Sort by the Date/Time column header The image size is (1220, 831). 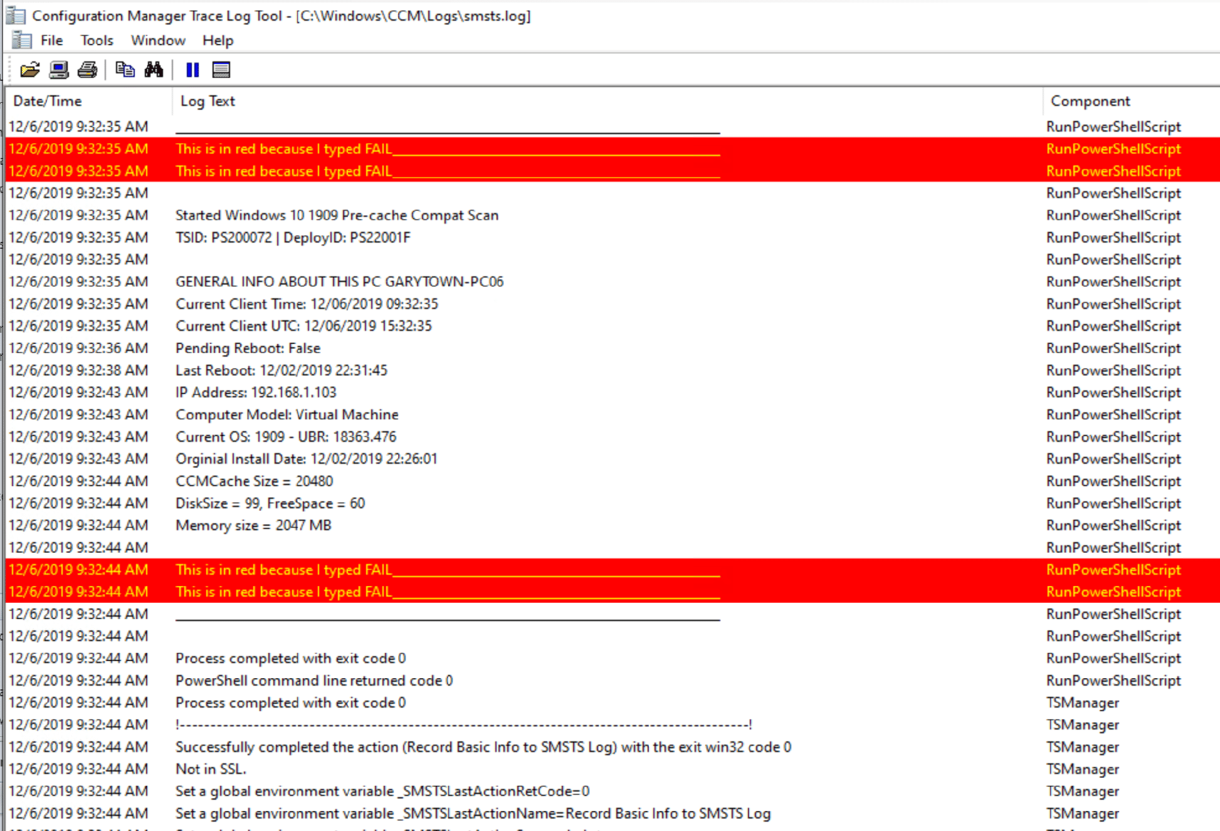coord(48,101)
